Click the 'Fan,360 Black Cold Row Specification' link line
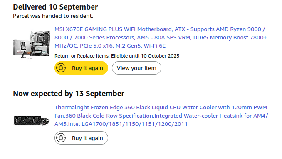282x159 pixels. [x=161, y=116]
